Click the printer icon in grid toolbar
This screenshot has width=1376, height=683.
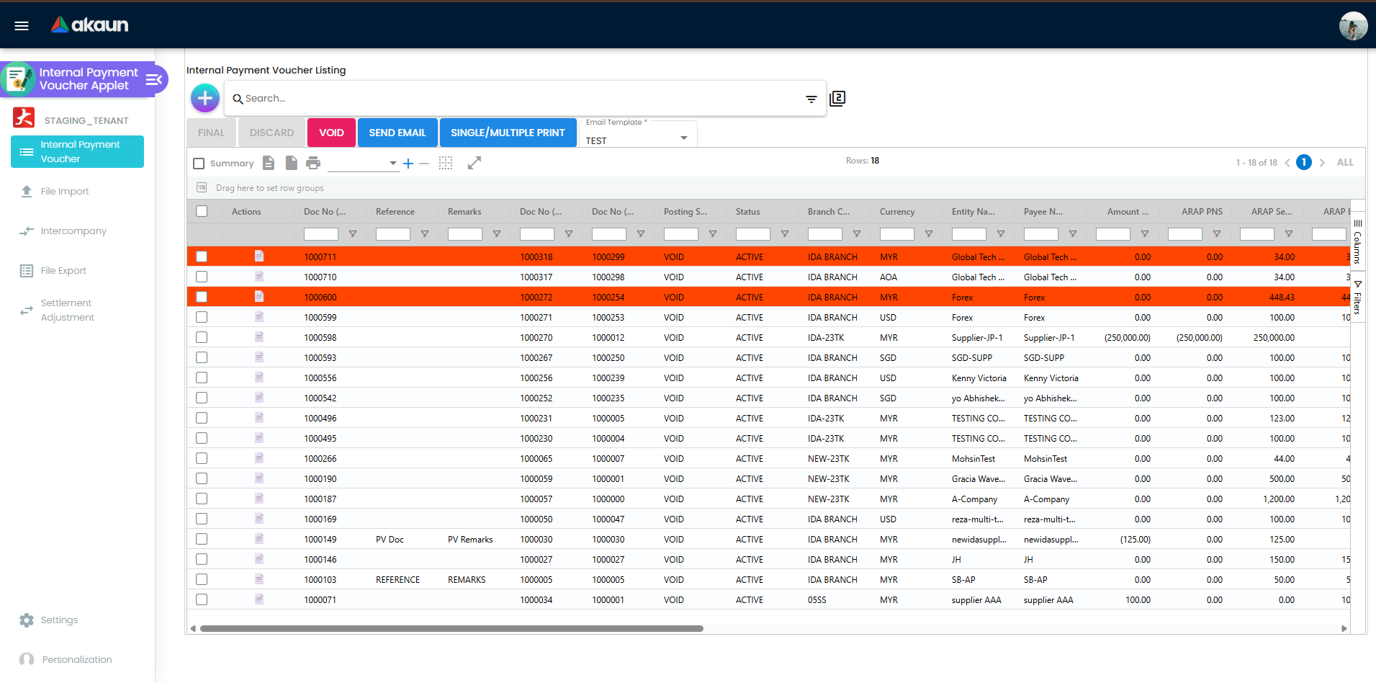click(312, 163)
